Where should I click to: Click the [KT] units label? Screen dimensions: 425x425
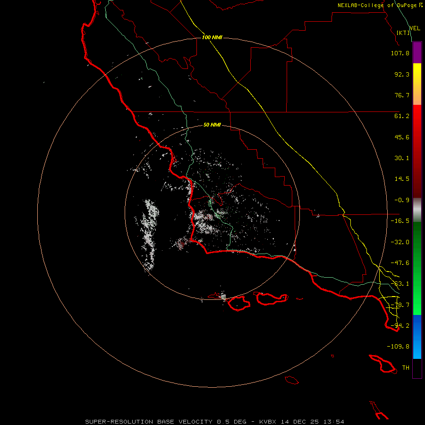pyautogui.click(x=403, y=33)
